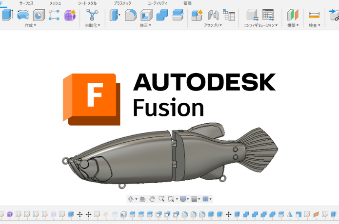Click the Automate tool icon above 自動化
The height and width of the screenshot is (224, 339).
[x=92, y=15]
